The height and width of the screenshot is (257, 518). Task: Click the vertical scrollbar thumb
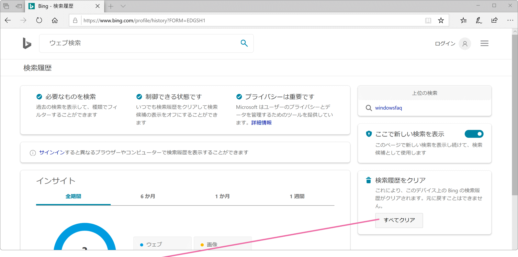pos(515,115)
